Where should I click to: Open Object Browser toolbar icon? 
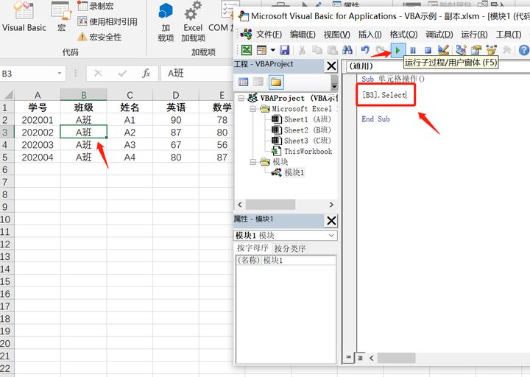coord(491,50)
